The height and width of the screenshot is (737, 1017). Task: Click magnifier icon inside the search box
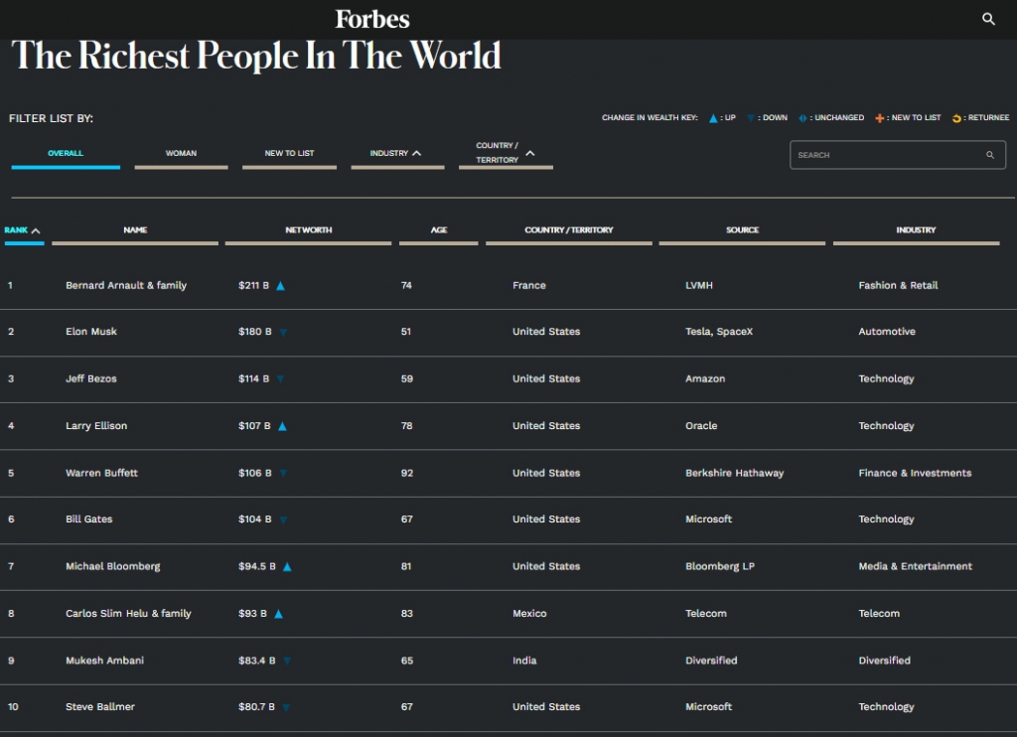click(x=990, y=155)
